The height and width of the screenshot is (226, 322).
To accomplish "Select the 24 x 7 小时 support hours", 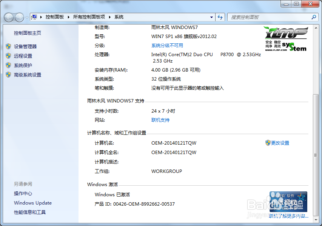I will 163,111.
